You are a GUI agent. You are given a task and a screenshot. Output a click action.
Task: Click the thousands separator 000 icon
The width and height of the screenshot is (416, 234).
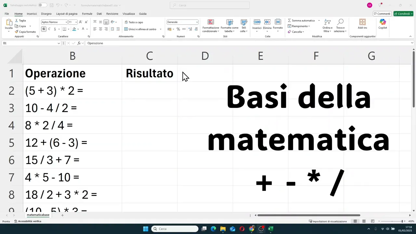[184, 29]
